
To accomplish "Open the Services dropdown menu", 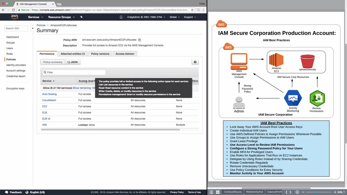I will pyautogui.click(x=36, y=17).
